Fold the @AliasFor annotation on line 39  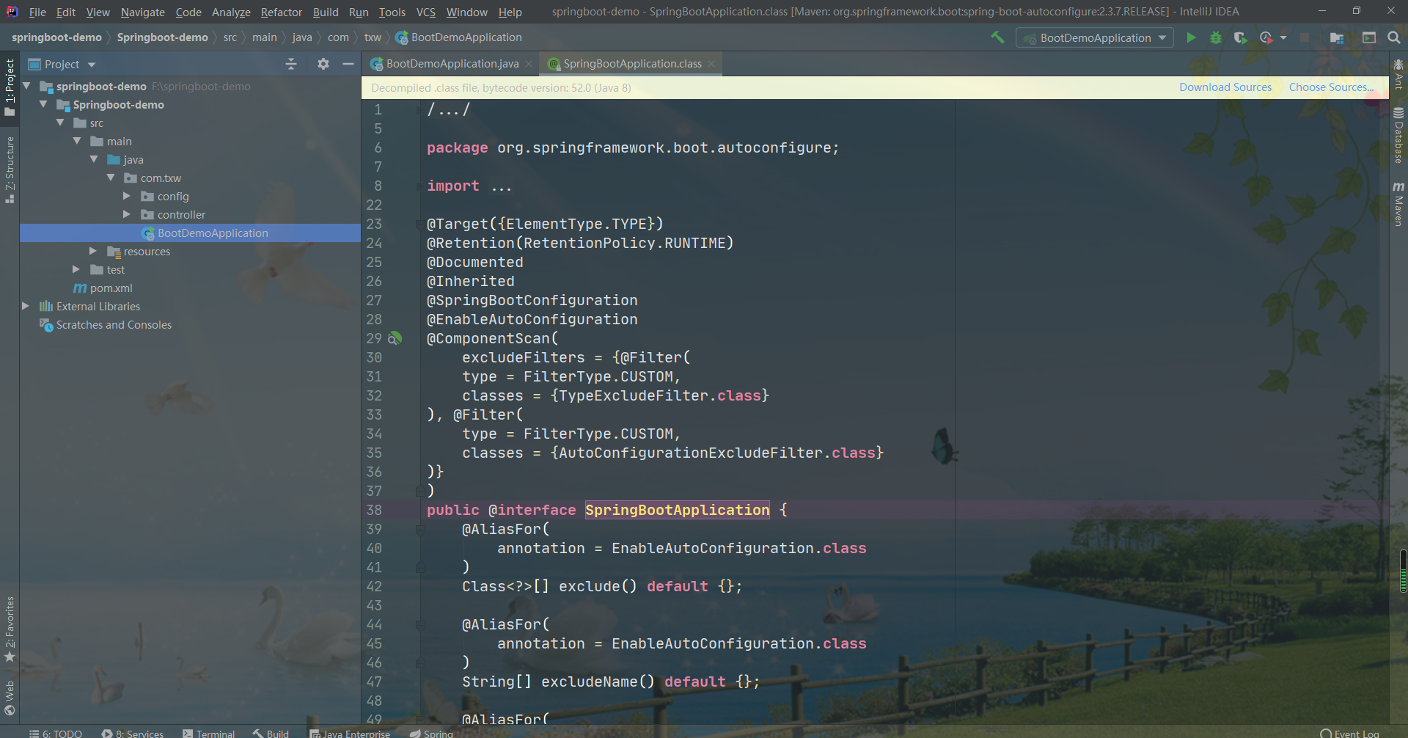tap(420, 529)
